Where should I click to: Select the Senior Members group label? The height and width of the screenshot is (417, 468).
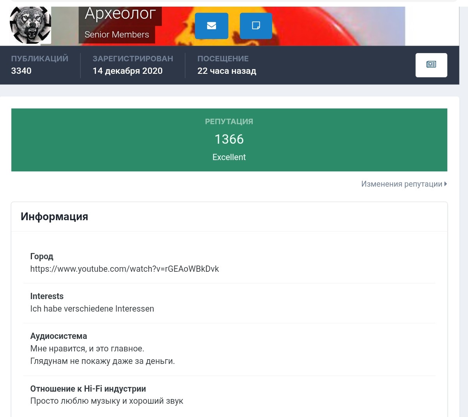(117, 35)
